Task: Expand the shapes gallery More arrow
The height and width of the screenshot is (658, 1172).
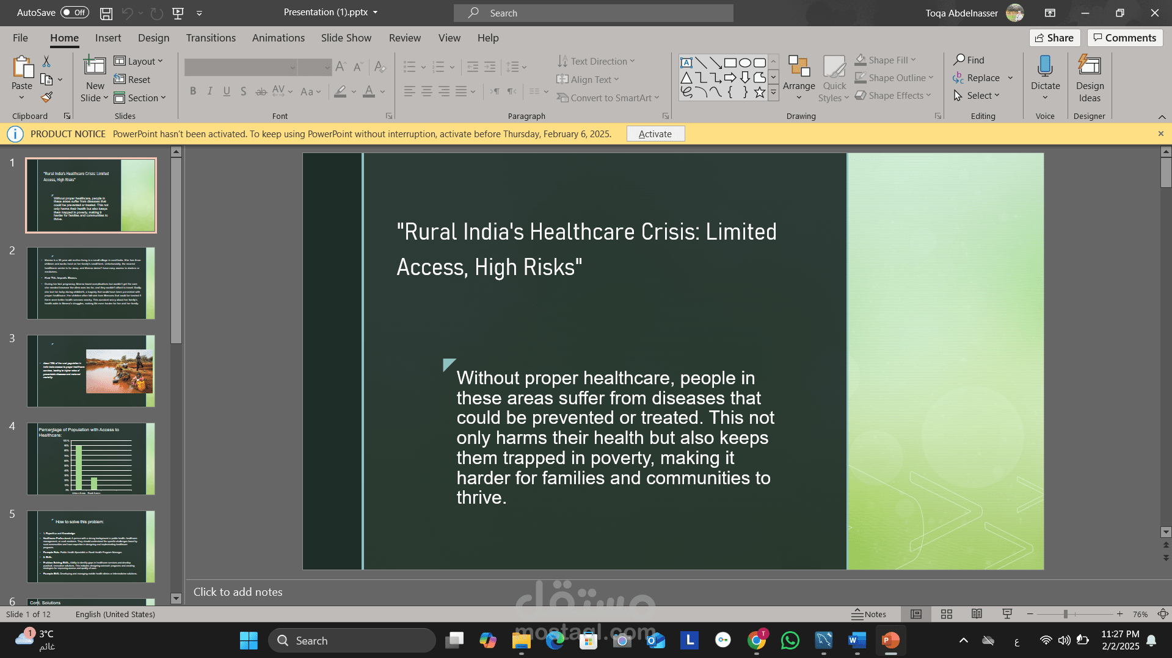Action: 773,93
